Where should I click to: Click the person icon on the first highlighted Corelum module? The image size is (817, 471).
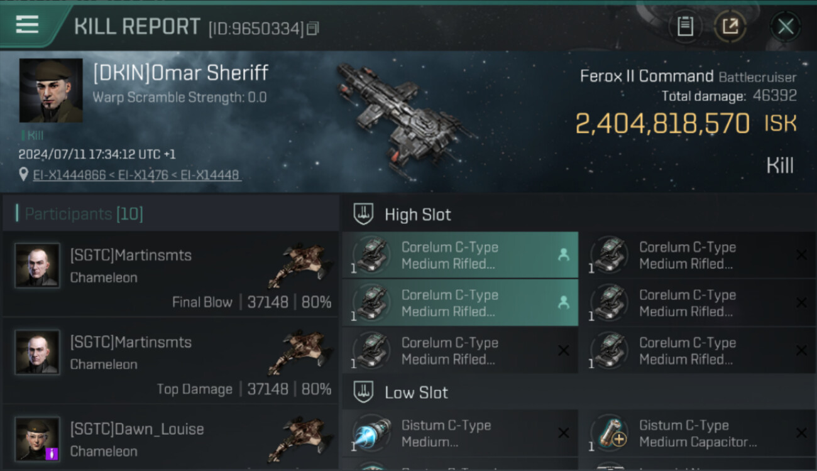coord(563,254)
